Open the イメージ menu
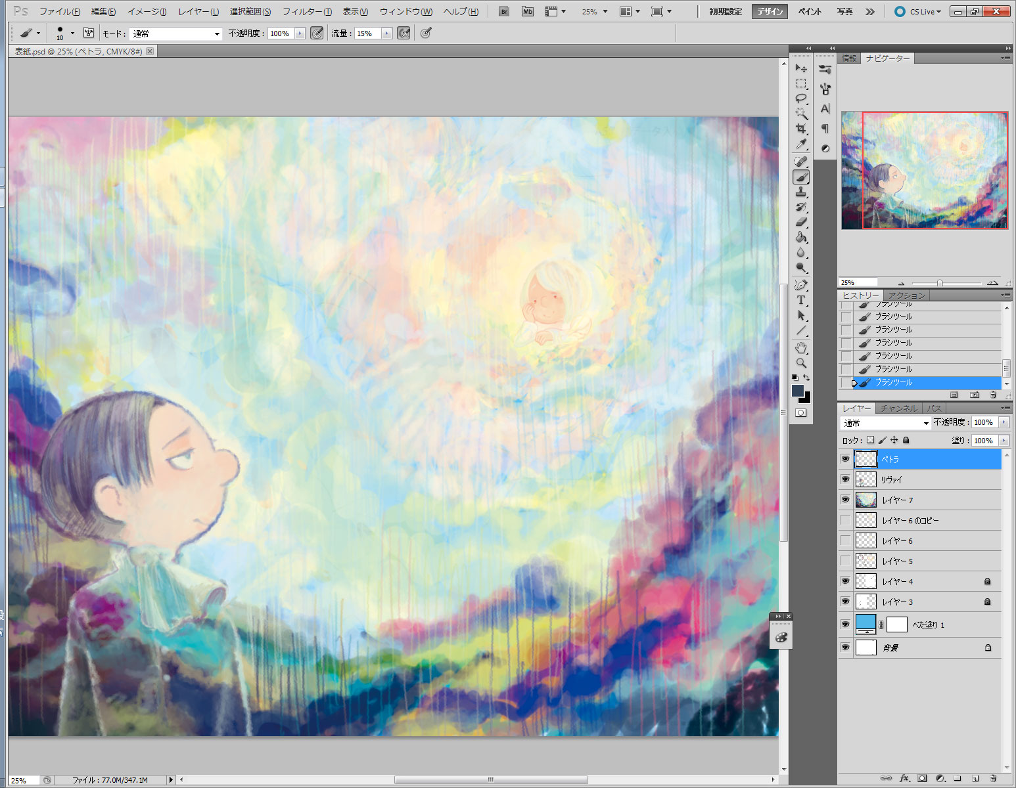This screenshot has width=1016, height=788. [147, 12]
